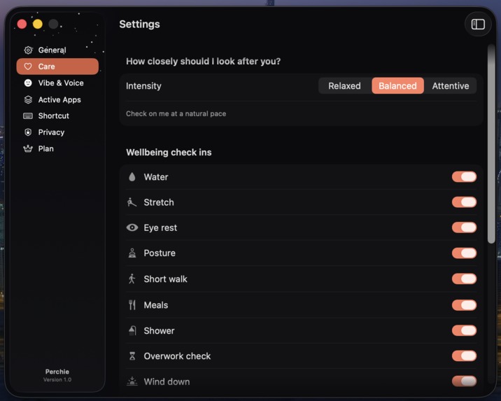Click the vertical scrollbar thumb
Image resolution: width=501 pixels, height=401 pixels.
[491, 143]
